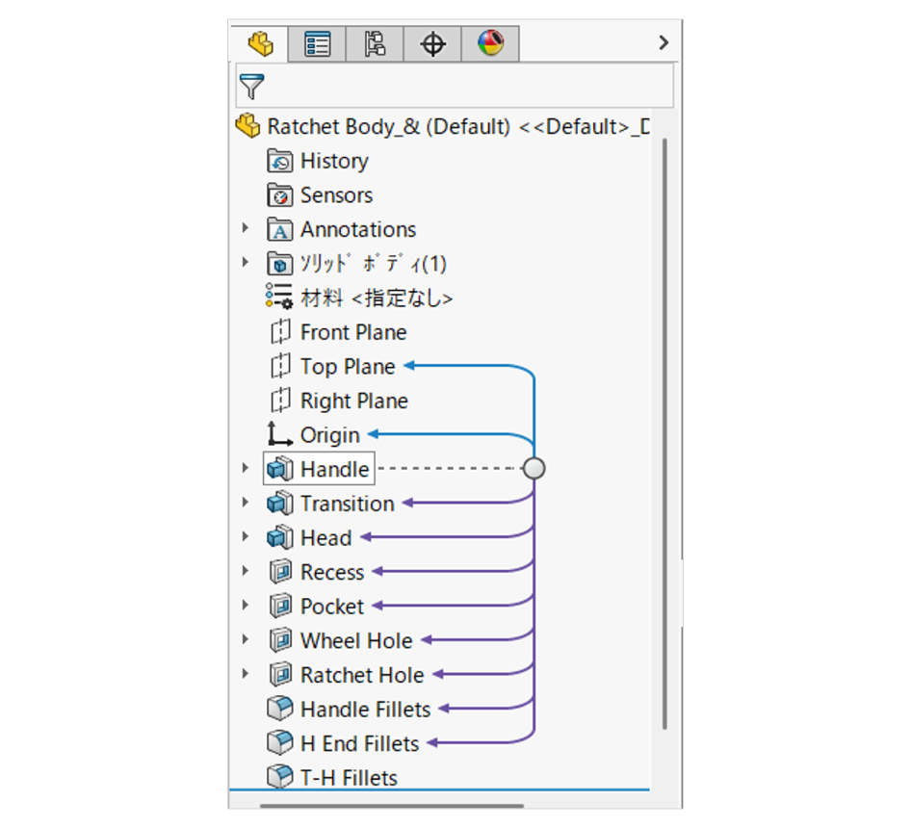Click the FeatureManager design tree tab

point(260,44)
